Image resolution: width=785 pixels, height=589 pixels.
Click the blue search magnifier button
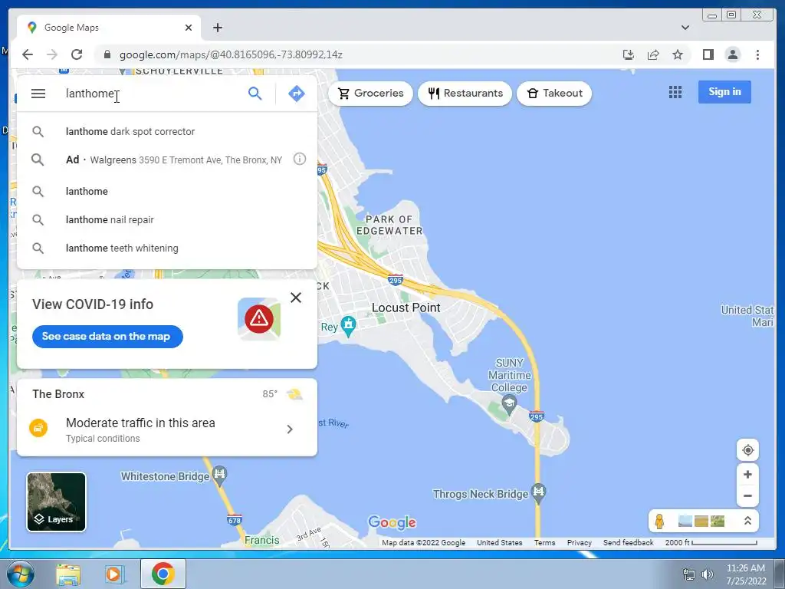click(255, 93)
